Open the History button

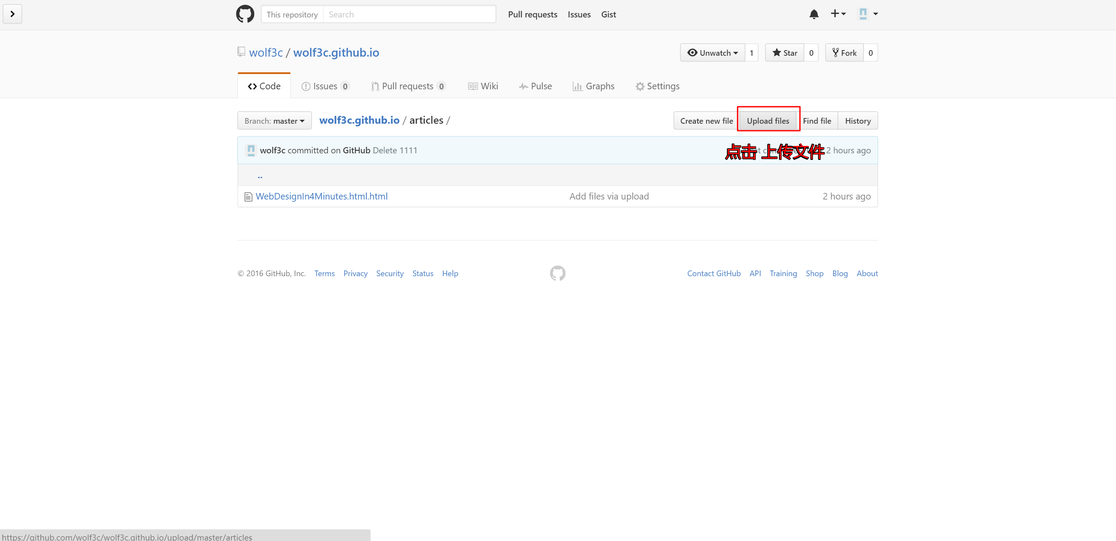(858, 121)
